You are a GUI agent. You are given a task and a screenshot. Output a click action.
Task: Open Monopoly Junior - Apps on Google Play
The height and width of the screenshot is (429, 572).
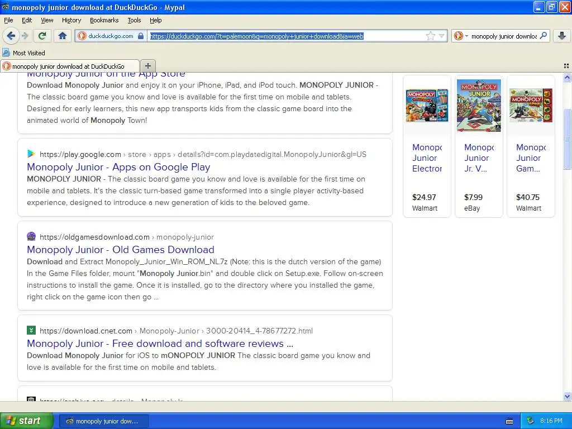pos(118,166)
